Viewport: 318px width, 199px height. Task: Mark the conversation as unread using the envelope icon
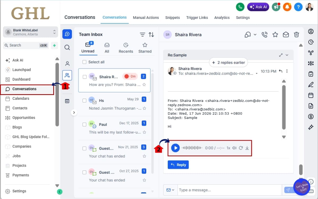click(286, 34)
